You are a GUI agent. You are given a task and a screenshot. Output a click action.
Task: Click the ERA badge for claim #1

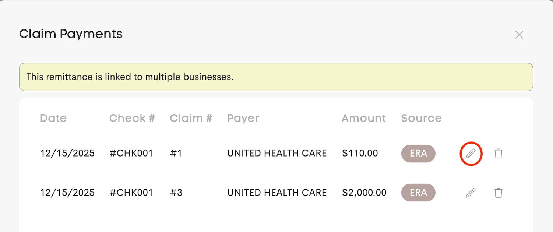click(418, 154)
